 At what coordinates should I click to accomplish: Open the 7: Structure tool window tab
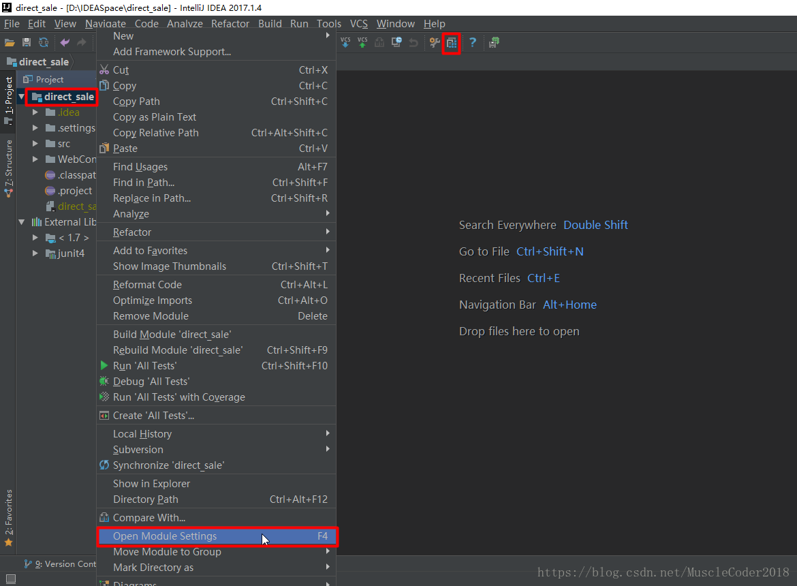pyautogui.click(x=8, y=169)
